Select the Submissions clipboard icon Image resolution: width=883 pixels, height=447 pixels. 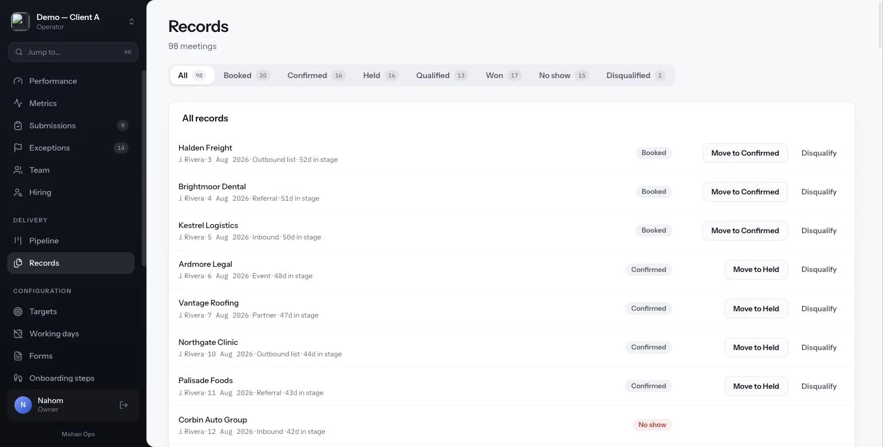point(18,125)
